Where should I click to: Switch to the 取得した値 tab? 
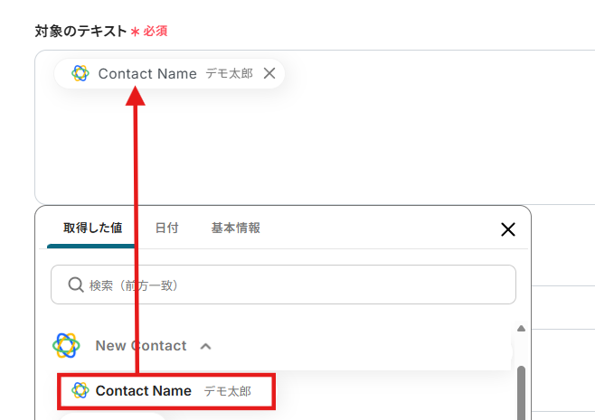(92, 229)
